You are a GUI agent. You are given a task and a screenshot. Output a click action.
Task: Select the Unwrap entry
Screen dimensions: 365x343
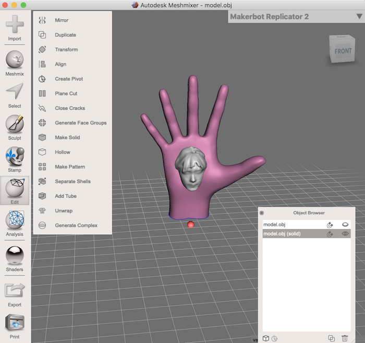(x=72, y=211)
